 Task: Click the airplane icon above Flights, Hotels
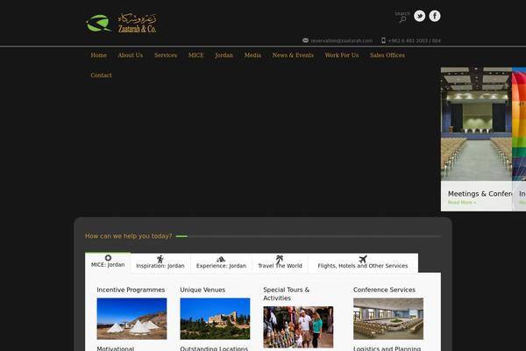363,259
